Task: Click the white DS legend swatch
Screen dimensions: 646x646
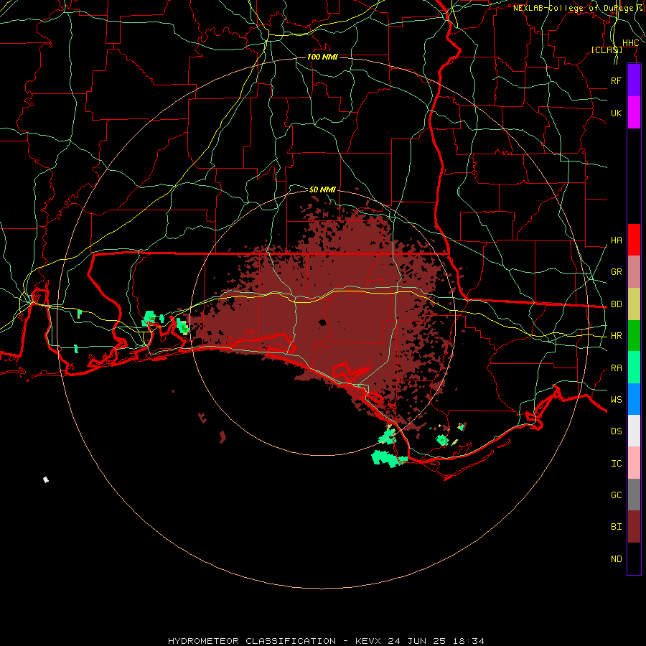Action: [x=634, y=431]
